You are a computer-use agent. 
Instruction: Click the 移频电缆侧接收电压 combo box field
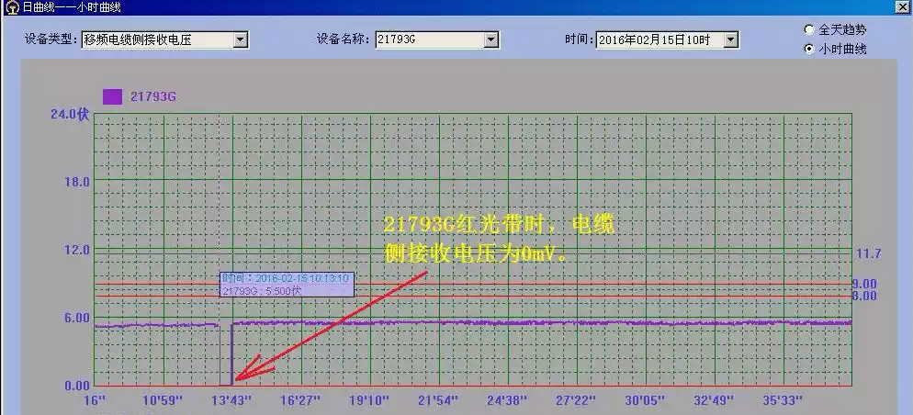click(x=164, y=40)
